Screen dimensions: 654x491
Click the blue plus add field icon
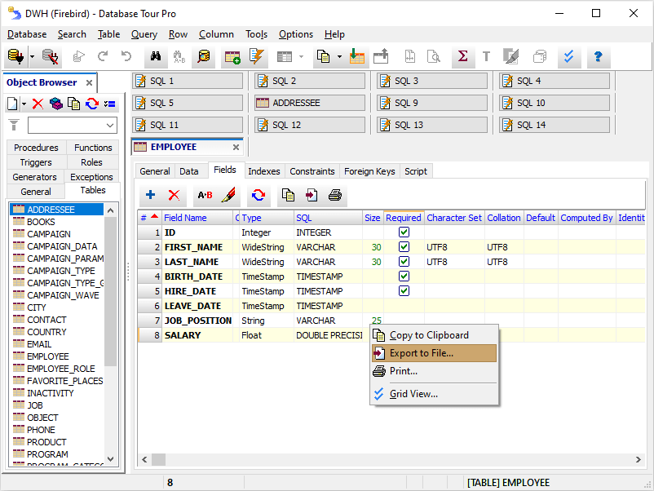point(150,195)
